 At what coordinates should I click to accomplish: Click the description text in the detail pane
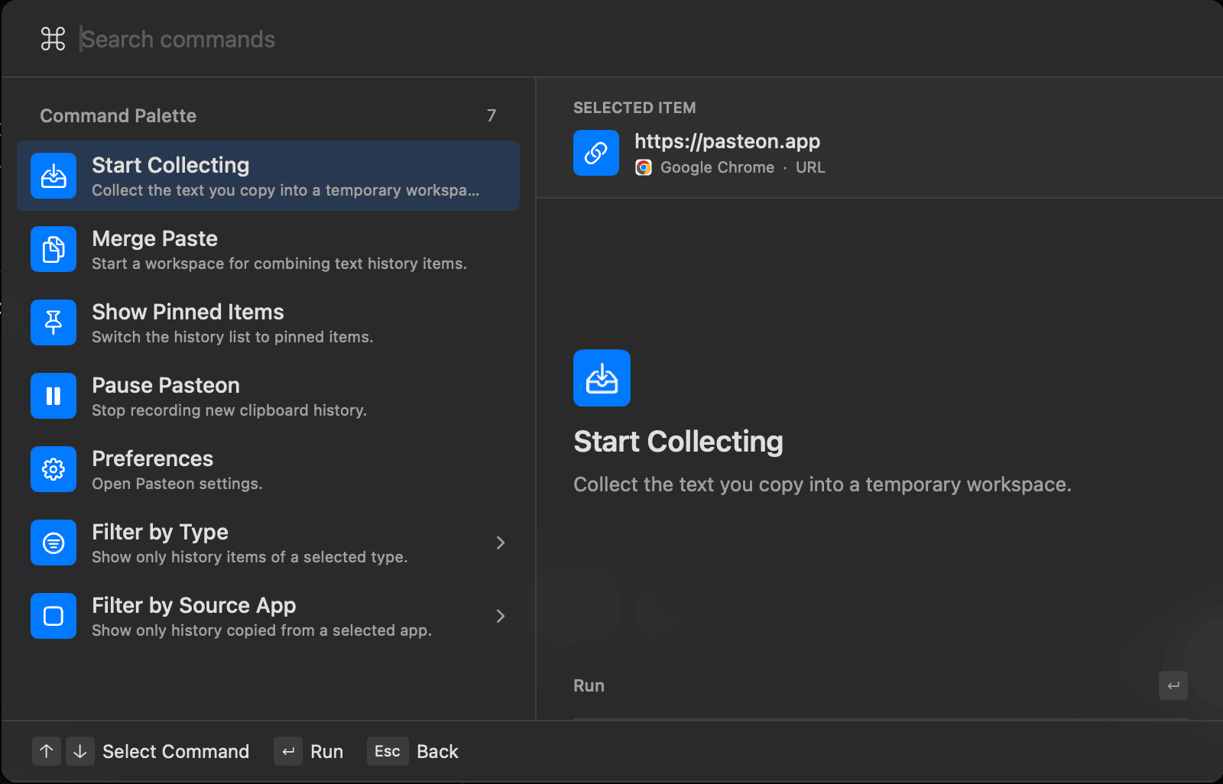822,484
